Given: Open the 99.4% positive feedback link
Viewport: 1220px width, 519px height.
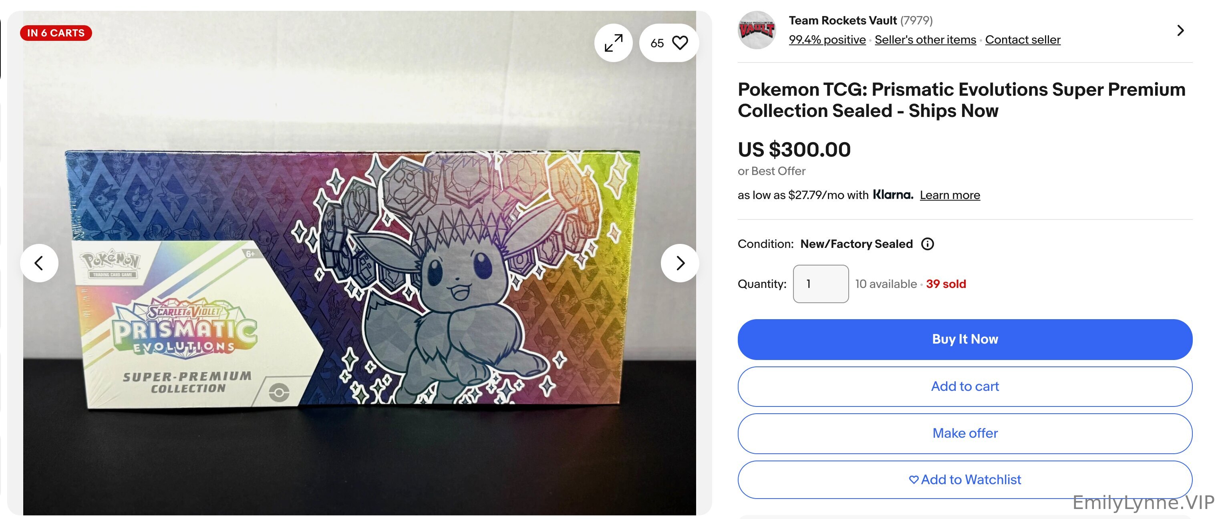Looking at the screenshot, I should [827, 40].
